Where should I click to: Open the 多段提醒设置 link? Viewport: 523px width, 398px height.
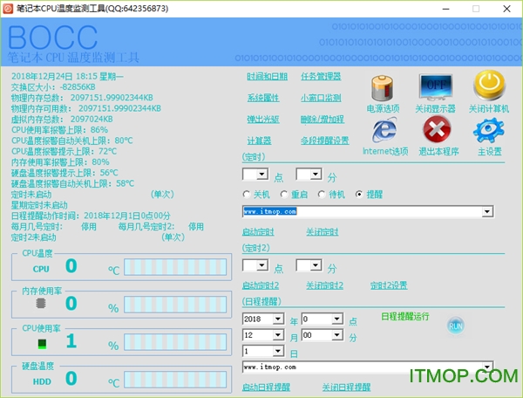[x=324, y=141]
